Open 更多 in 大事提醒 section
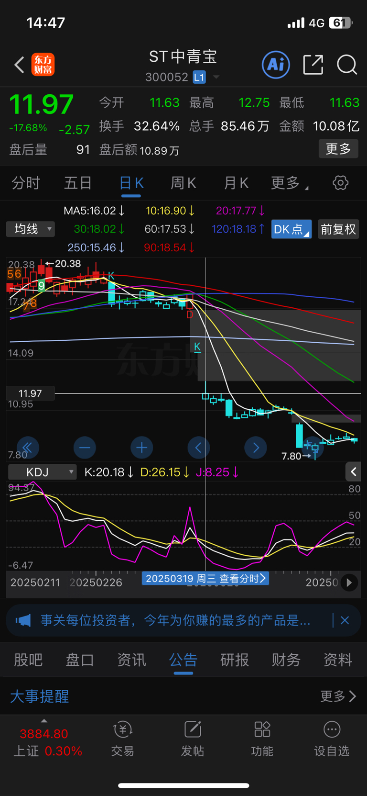The width and height of the screenshot is (367, 796). pyautogui.click(x=338, y=696)
